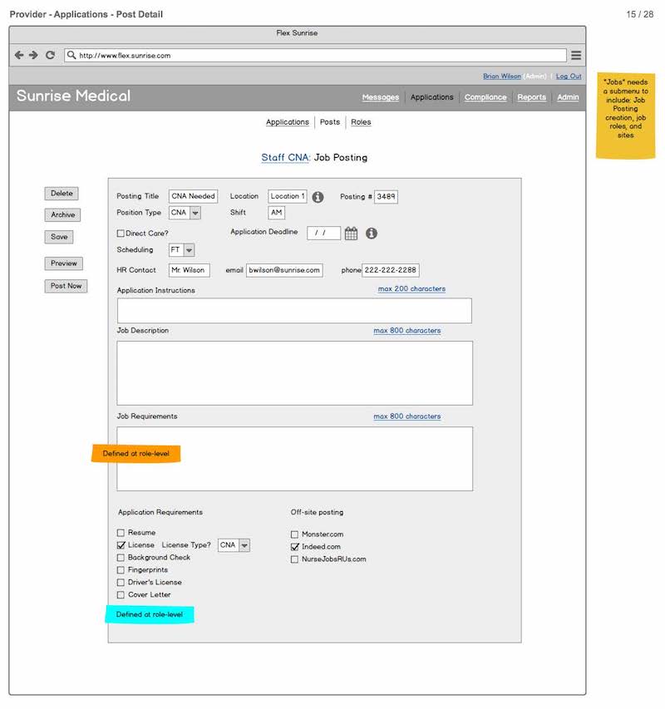Show info icon next to Location

318,197
